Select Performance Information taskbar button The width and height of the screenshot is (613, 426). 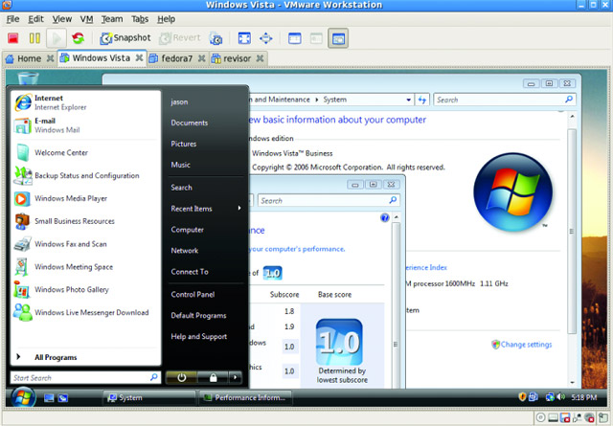(x=245, y=398)
